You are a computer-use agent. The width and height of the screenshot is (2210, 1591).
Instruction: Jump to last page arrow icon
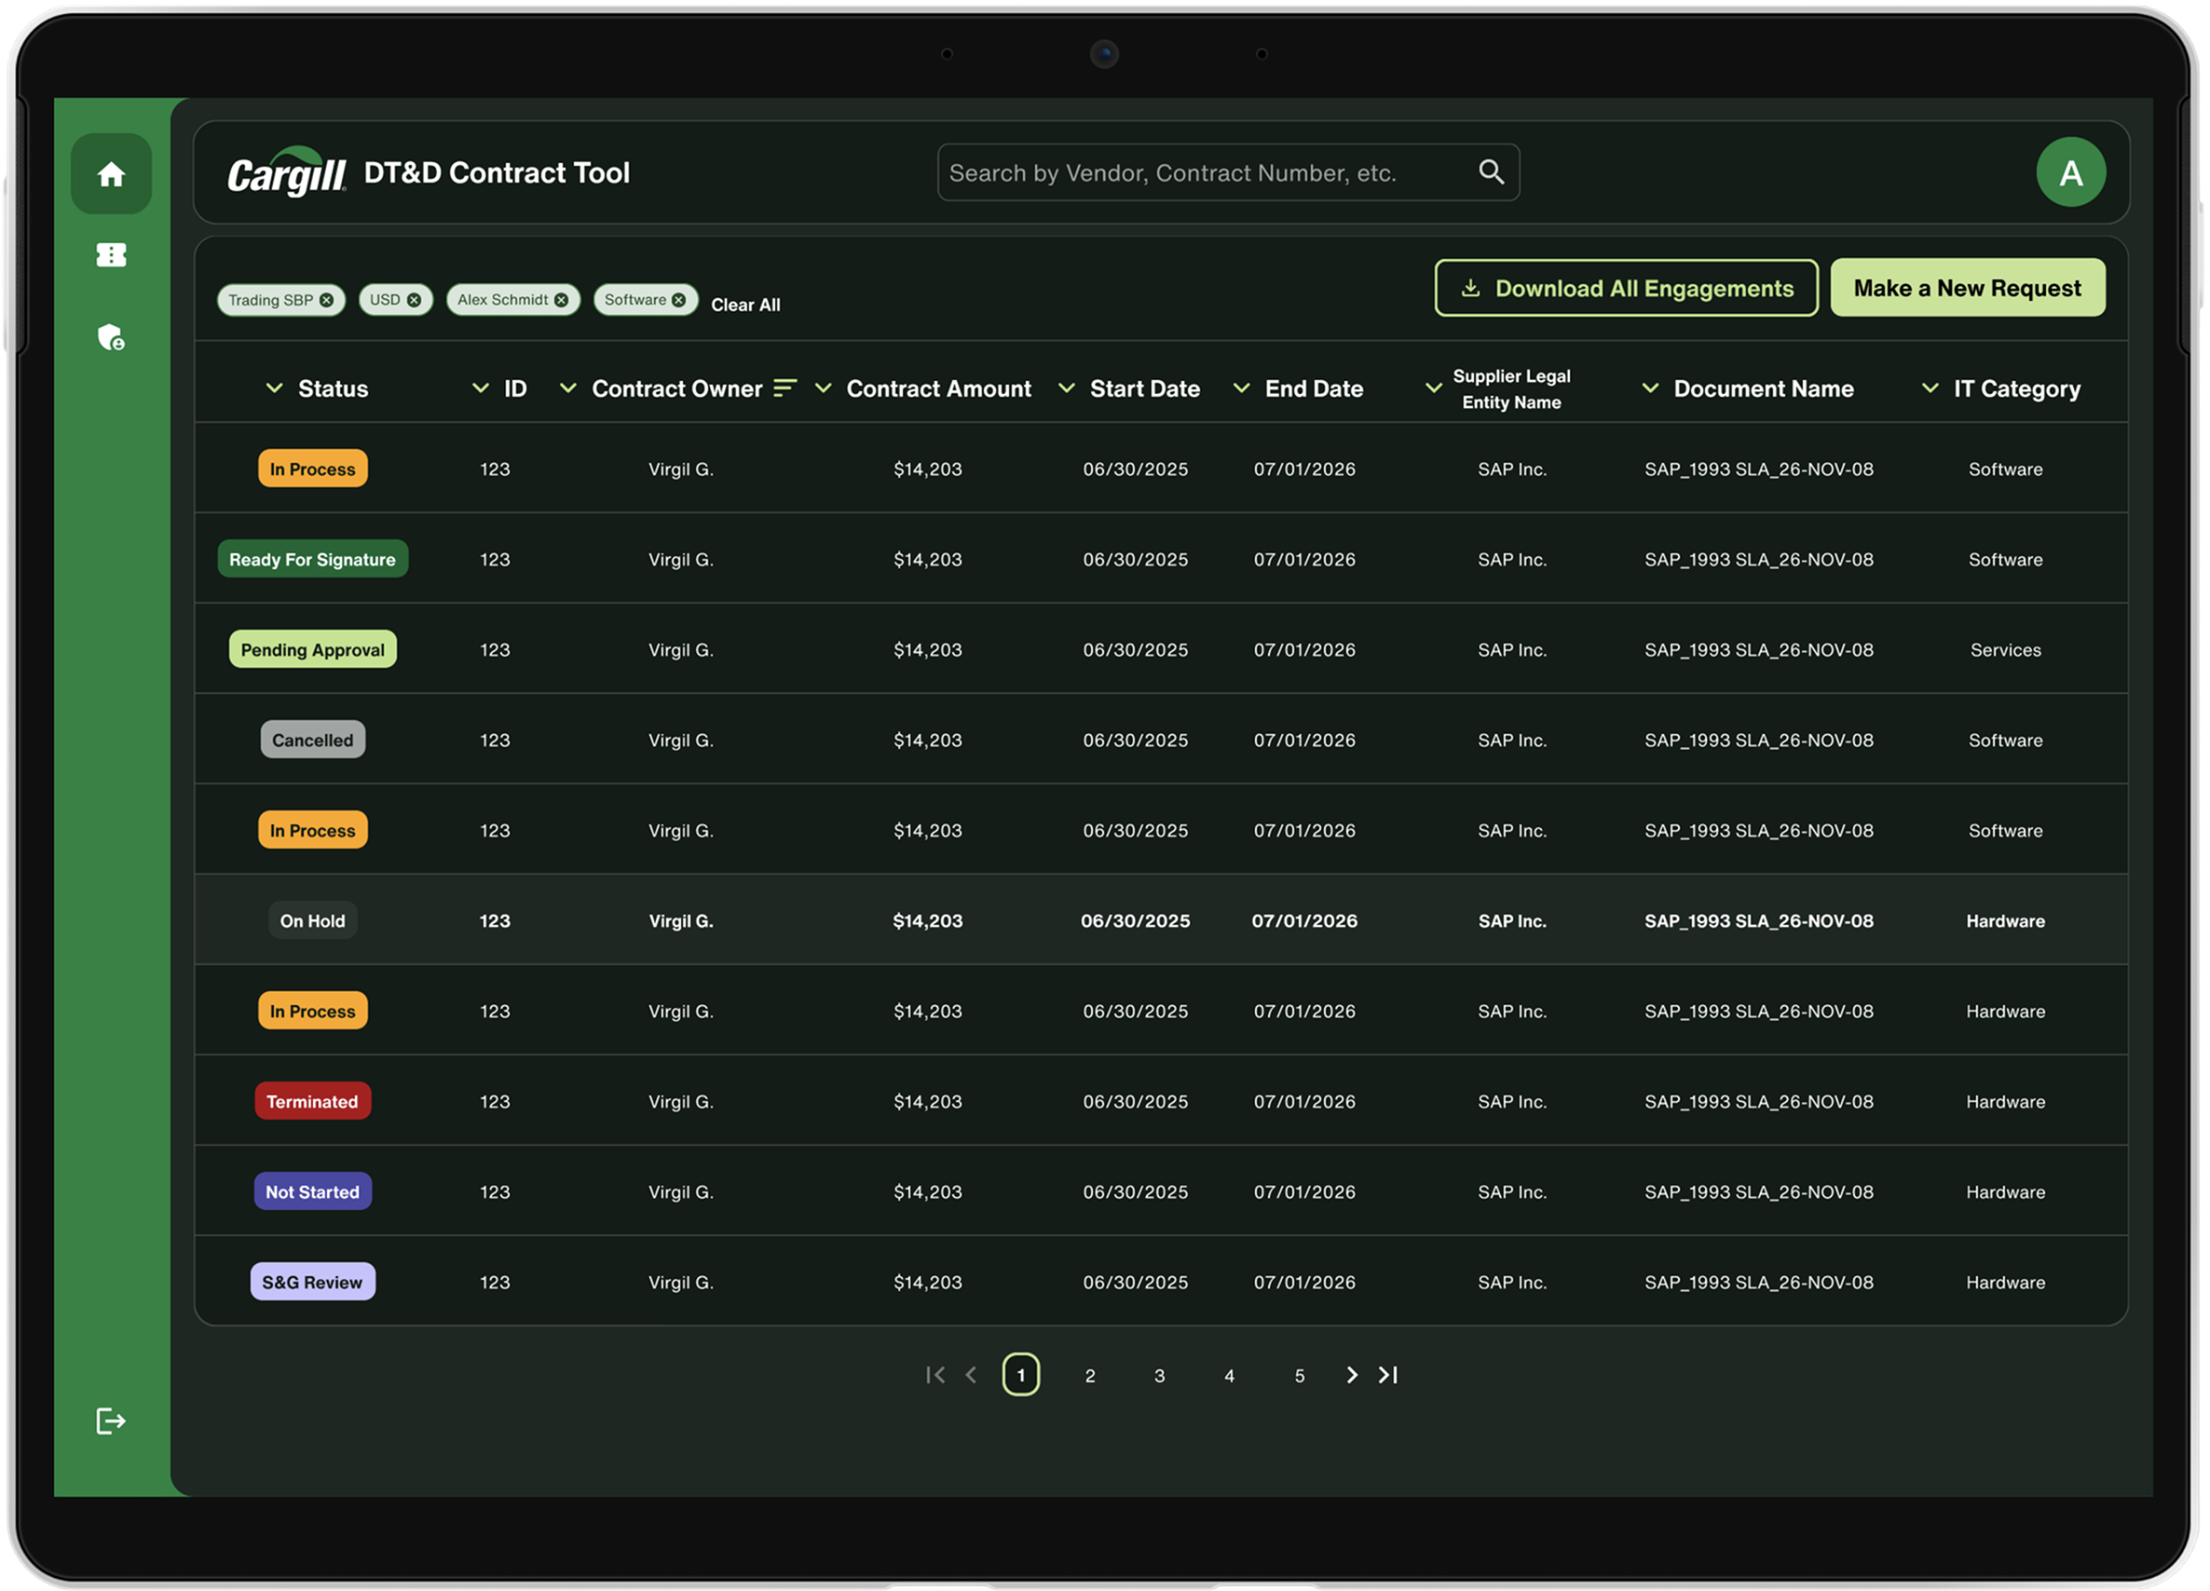click(1388, 1375)
